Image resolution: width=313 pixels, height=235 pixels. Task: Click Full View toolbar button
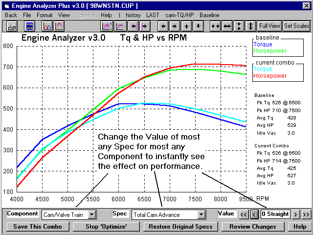[x=269, y=26]
